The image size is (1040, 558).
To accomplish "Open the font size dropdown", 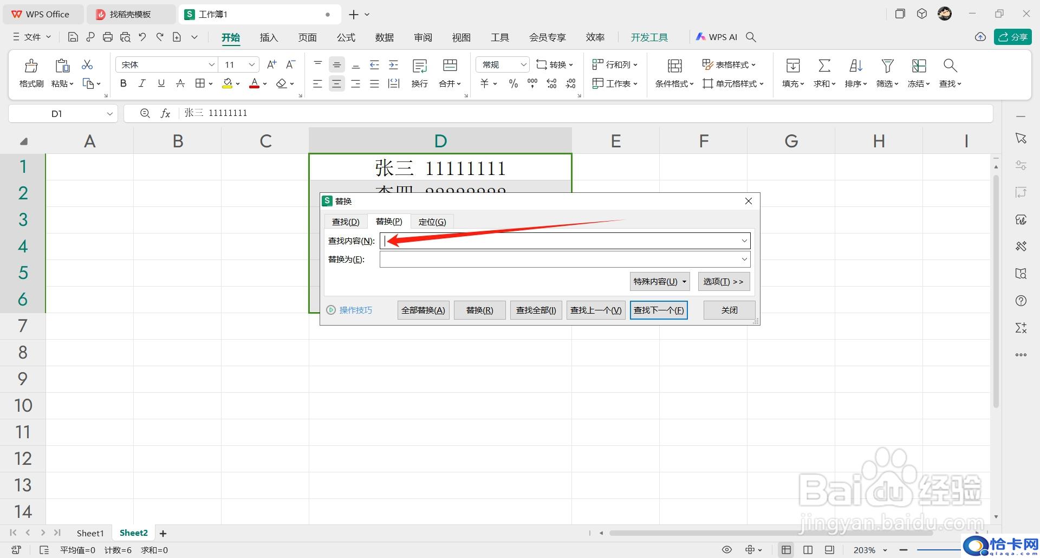I will point(252,65).
